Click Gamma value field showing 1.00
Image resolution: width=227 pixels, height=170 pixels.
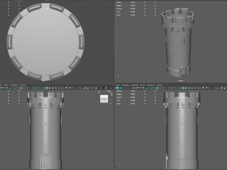coord(110,88)
